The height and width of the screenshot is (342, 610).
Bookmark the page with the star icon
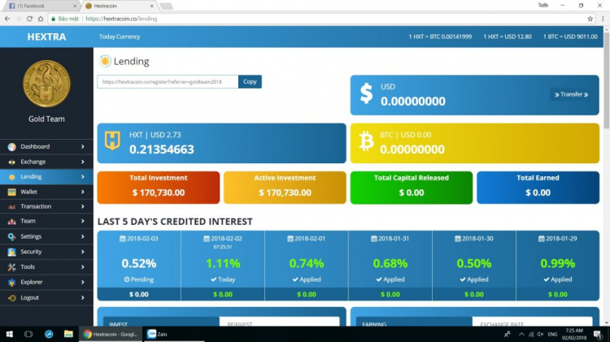tap(590, 18)
